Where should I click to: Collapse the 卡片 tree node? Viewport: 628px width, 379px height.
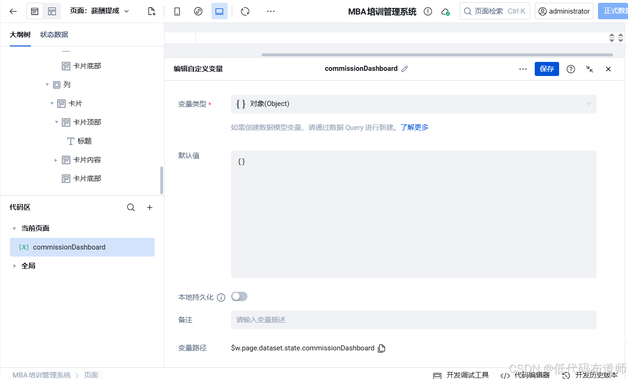click(x=52, y=104)
